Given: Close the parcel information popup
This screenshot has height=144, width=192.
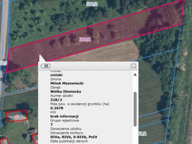Looking at the screenshot, I should tap(133, 66).
